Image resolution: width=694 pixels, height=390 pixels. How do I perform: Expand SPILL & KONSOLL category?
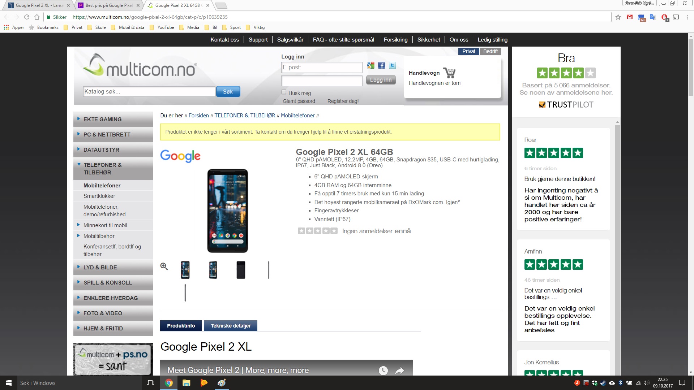[x=113, y=282]
